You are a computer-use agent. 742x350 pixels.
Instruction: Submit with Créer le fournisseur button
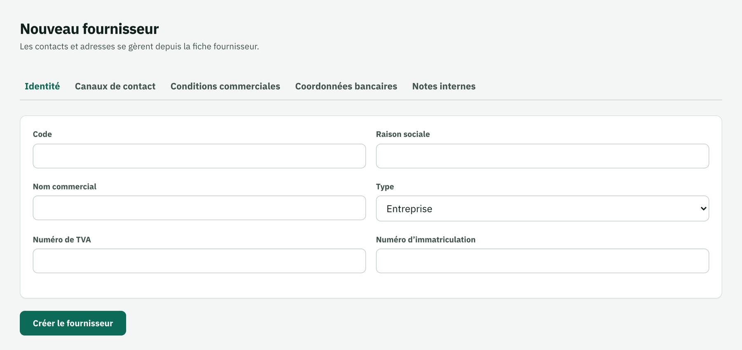click(73, 323)
